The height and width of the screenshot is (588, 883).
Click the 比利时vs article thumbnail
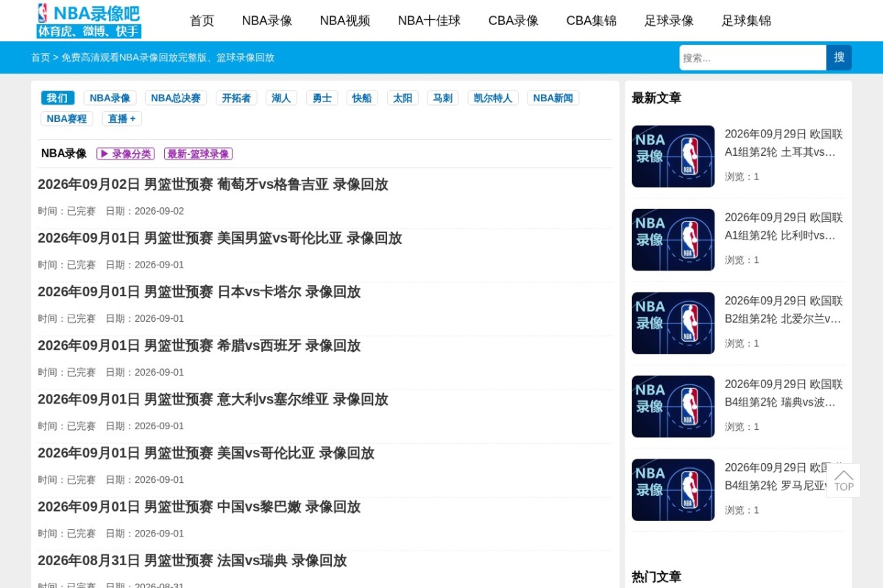[x=673, y=240]
